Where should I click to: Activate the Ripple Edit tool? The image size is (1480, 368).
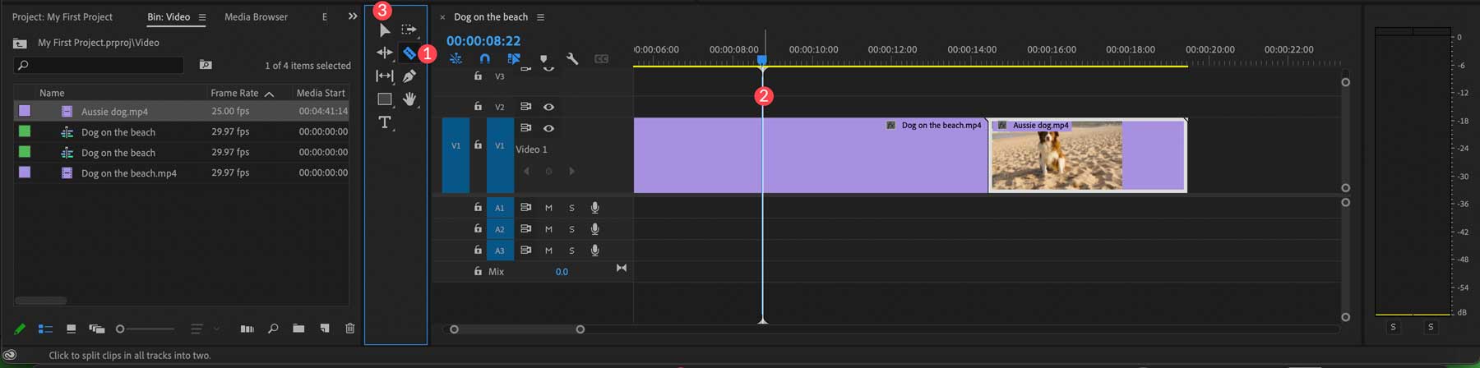(384, 53)
